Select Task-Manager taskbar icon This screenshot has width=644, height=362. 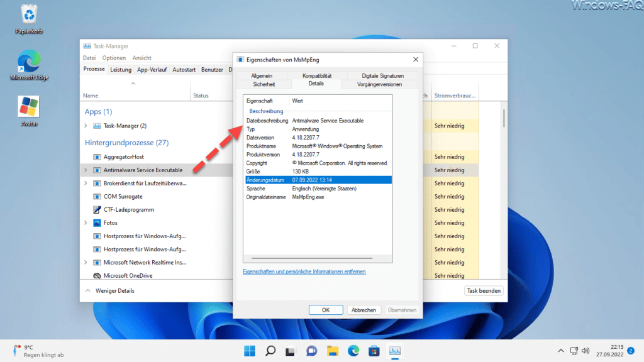click(395, 351)
